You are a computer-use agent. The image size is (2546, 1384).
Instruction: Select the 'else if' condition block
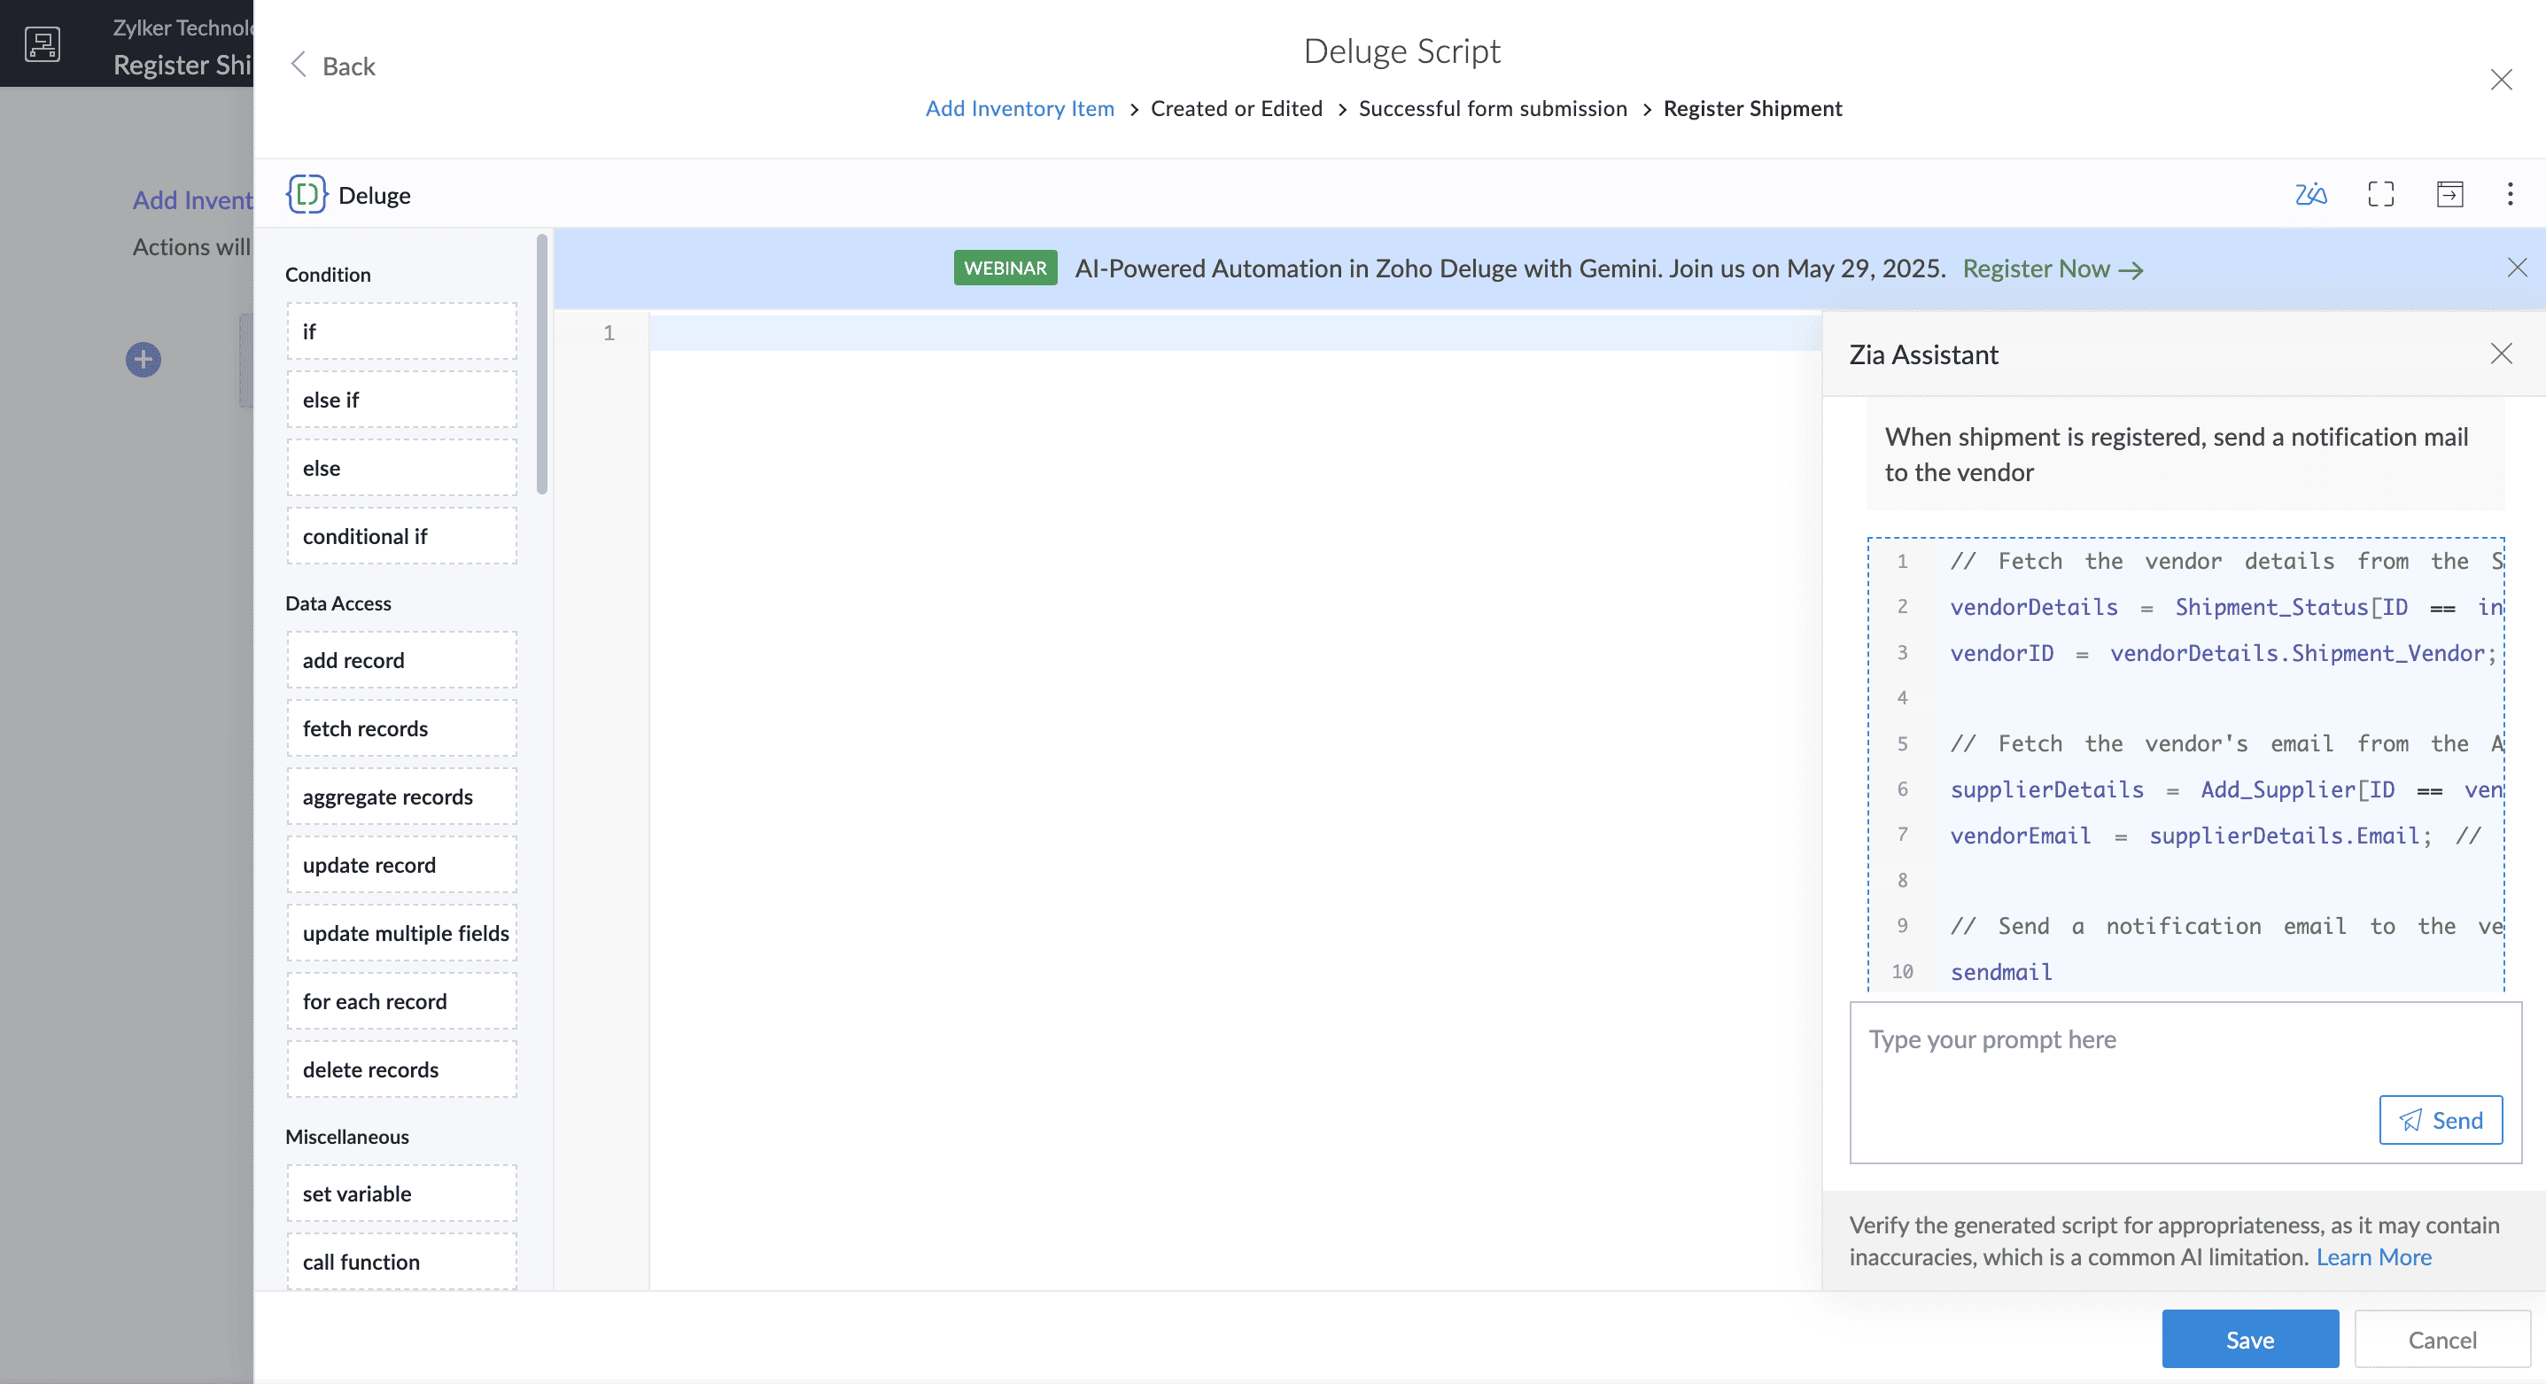[x=401, y=400]
